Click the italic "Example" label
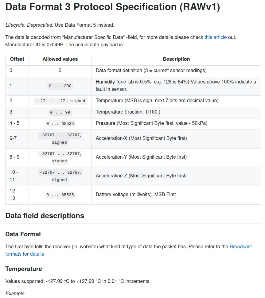 [x=15, y=293]
